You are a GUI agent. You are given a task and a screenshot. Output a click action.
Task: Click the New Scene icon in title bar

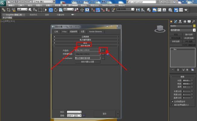(9, 2)
